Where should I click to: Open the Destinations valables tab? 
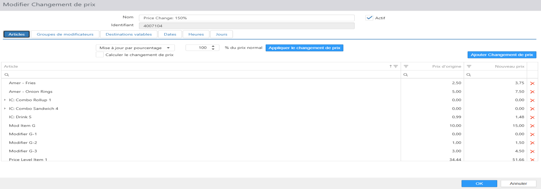click(x=129, y=34)
